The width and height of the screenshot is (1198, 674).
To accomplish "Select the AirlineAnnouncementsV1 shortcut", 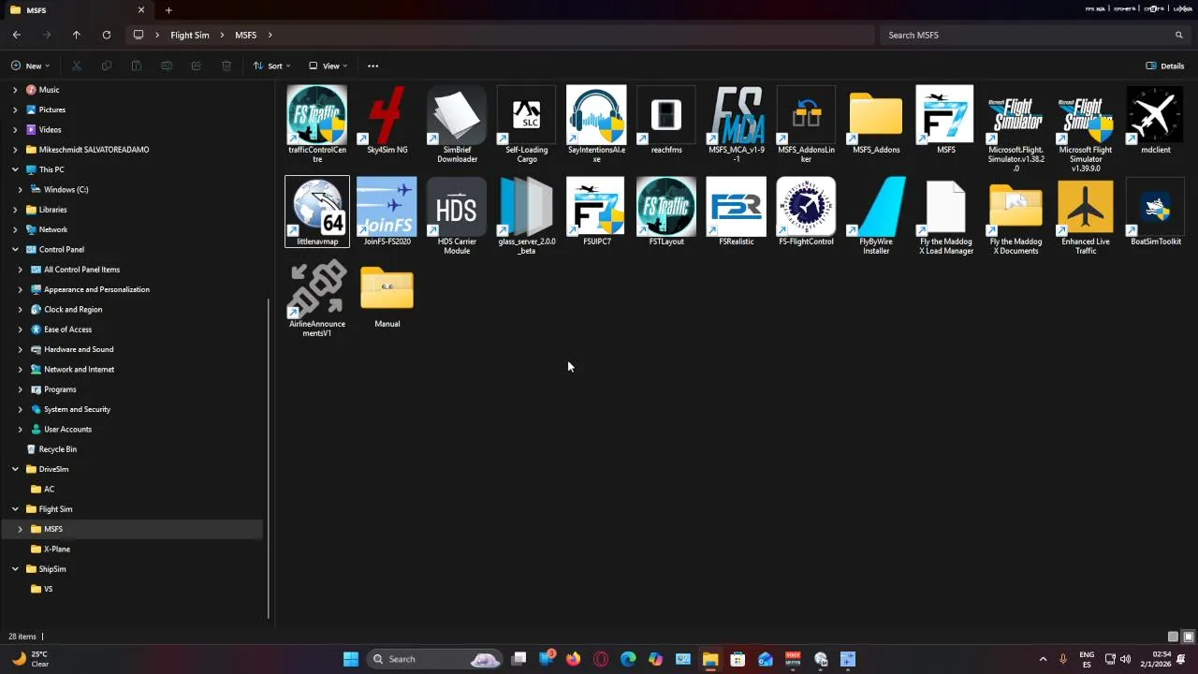I will point(317,298).
